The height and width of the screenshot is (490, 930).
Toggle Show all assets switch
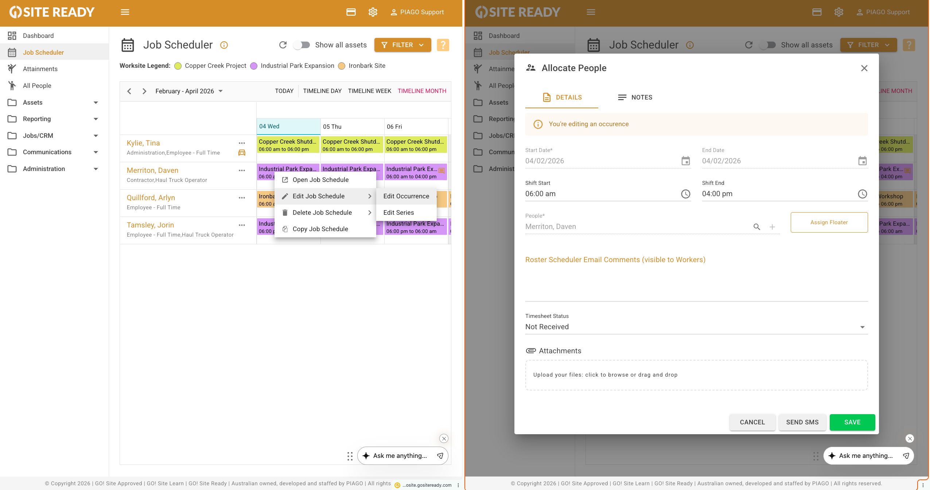click(302, 45)
